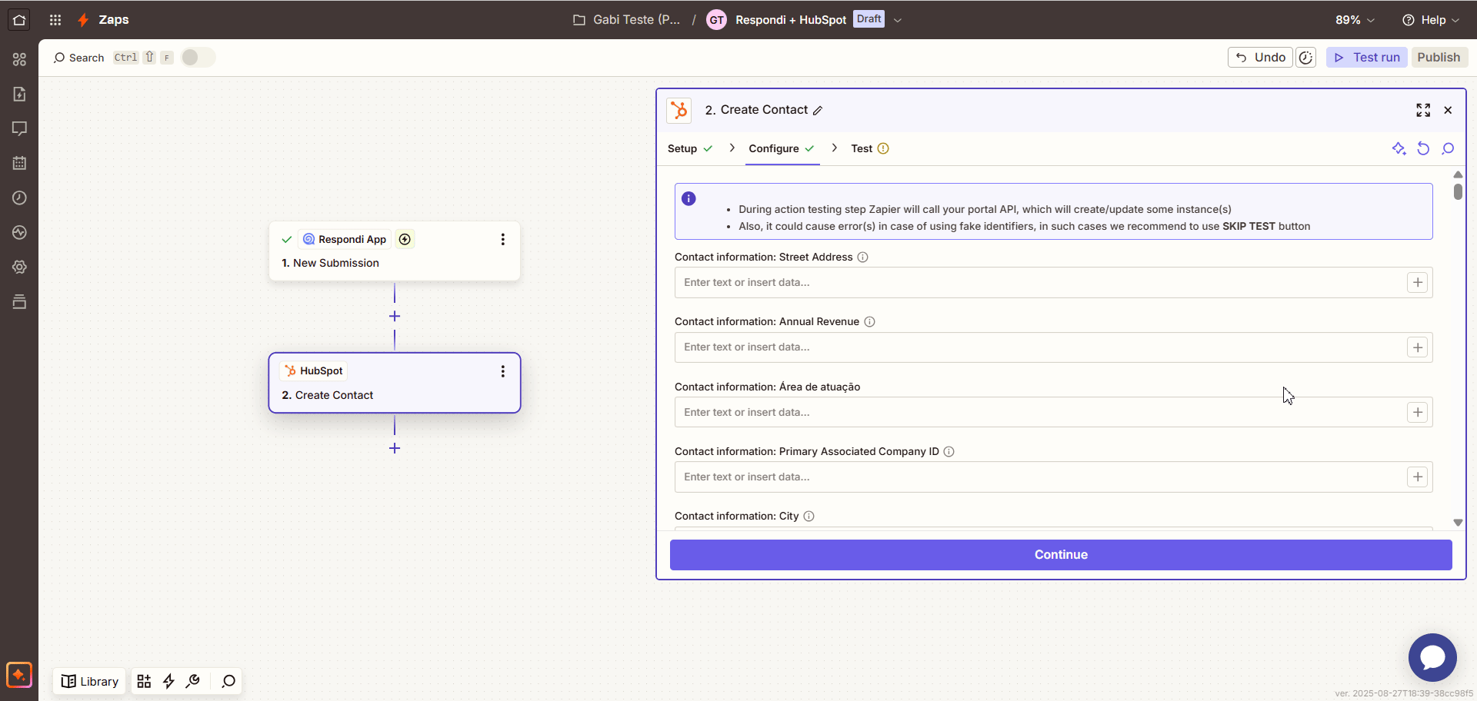Viewport: 1477px width, 701px height.
Task: Insert data into Street Address field
Action: tap(1418, 282)
